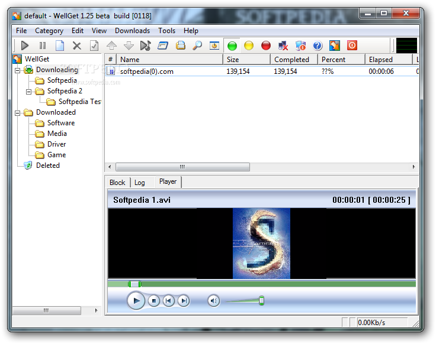This screenshot has width=436, height=344.
Task: Sort by the # column header
Action: [110, 59]
